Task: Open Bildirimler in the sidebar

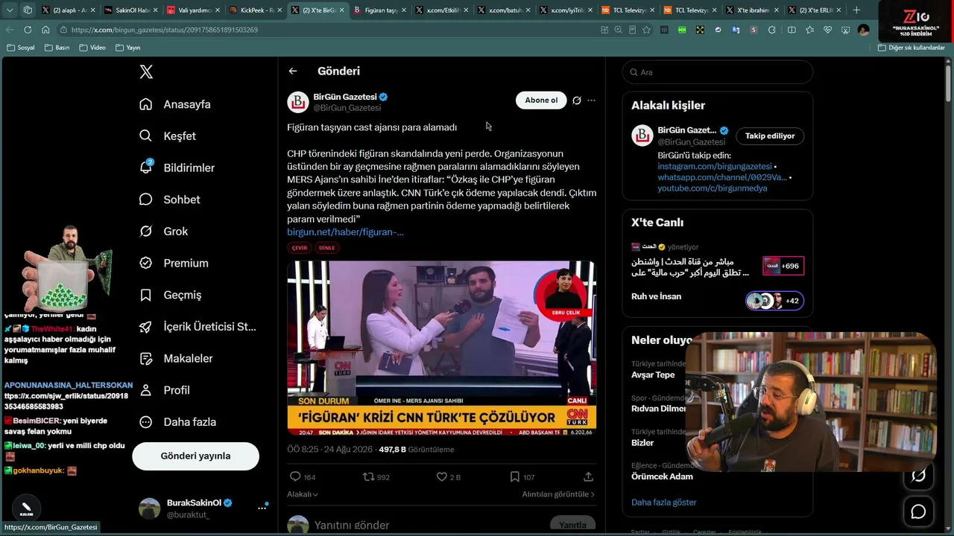Action: pyautogui.click(x=177, y=168)
